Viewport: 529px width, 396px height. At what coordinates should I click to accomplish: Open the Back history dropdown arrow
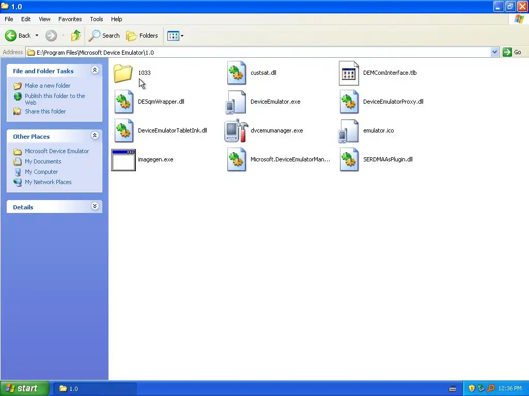point(37,36)
